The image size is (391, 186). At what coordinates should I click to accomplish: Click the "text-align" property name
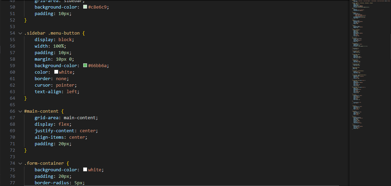click(x=47, y=92)
